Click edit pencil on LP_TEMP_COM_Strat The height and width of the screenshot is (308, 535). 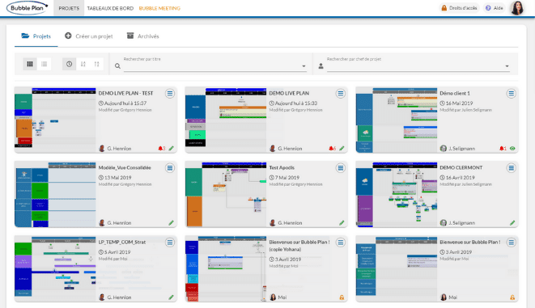(x=172, y=297)
